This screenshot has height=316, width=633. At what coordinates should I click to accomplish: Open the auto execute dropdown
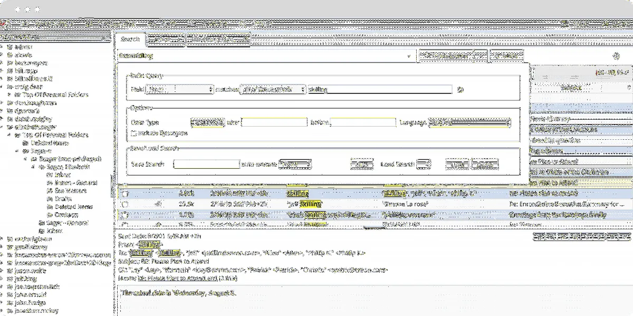coord(294,165)
